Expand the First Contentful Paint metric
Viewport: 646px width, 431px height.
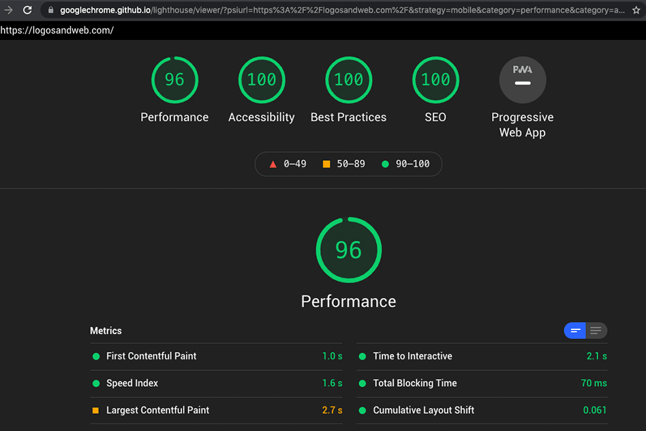click(151, 356)
